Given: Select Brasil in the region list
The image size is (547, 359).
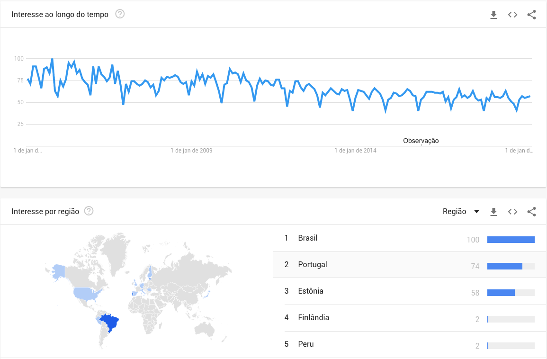Looking at the screenshot, I should click(x=410, y=239).
